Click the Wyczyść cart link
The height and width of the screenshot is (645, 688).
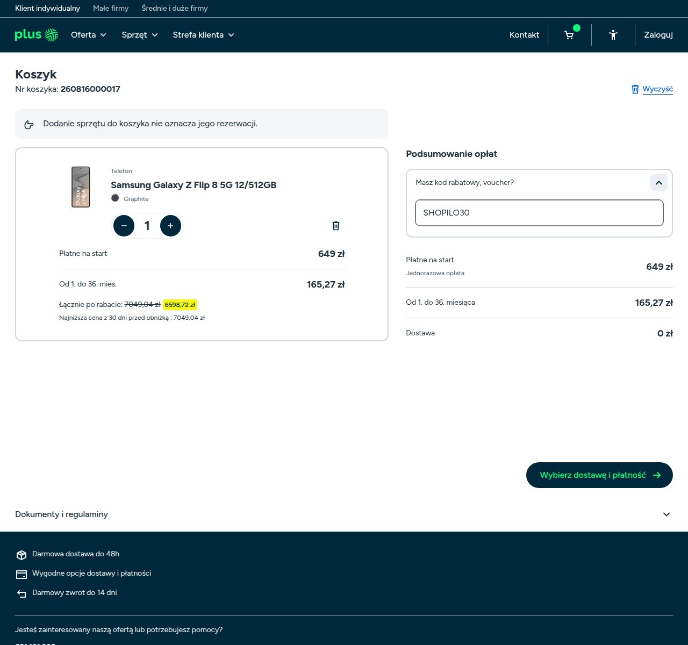coord(652,89)
